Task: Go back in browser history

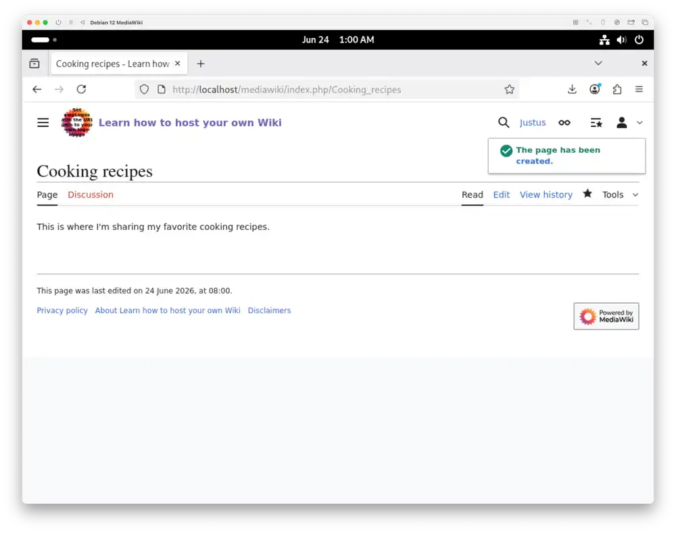Action: [x=37, y=89]
